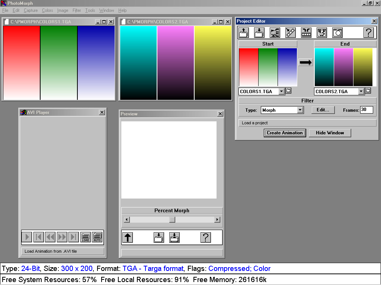381x285 pixels.
Task: Click the 'Compressed; Color' flags text
Action: [x=239, y=269]
